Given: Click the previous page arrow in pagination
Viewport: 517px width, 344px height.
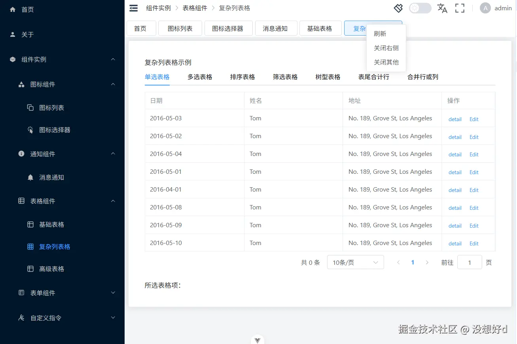Looking at the screenshot, I should pos(398,262).
